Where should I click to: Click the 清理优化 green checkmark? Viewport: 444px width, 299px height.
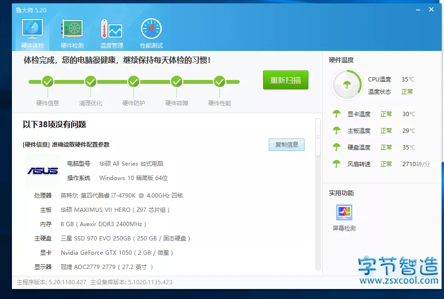90,81
